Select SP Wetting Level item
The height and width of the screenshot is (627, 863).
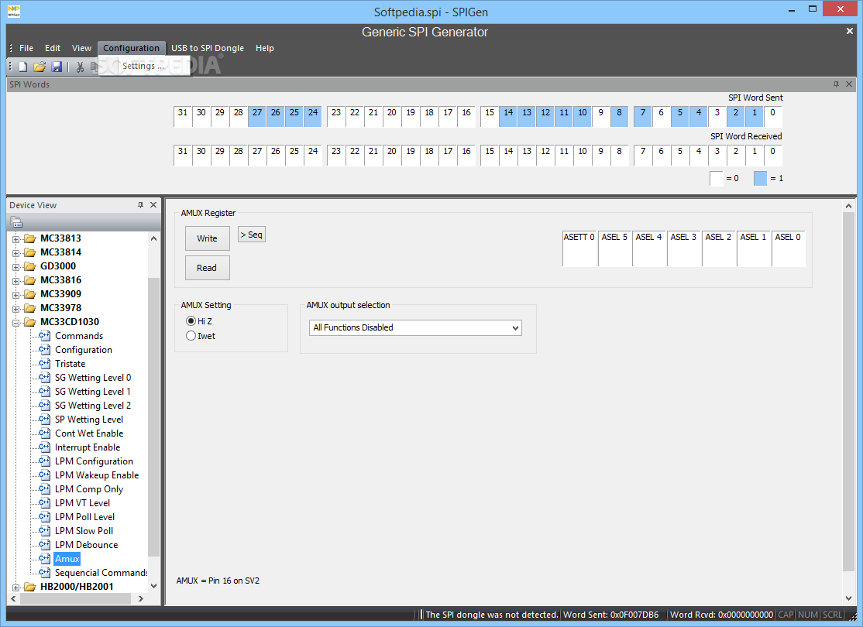click(88, 419)
